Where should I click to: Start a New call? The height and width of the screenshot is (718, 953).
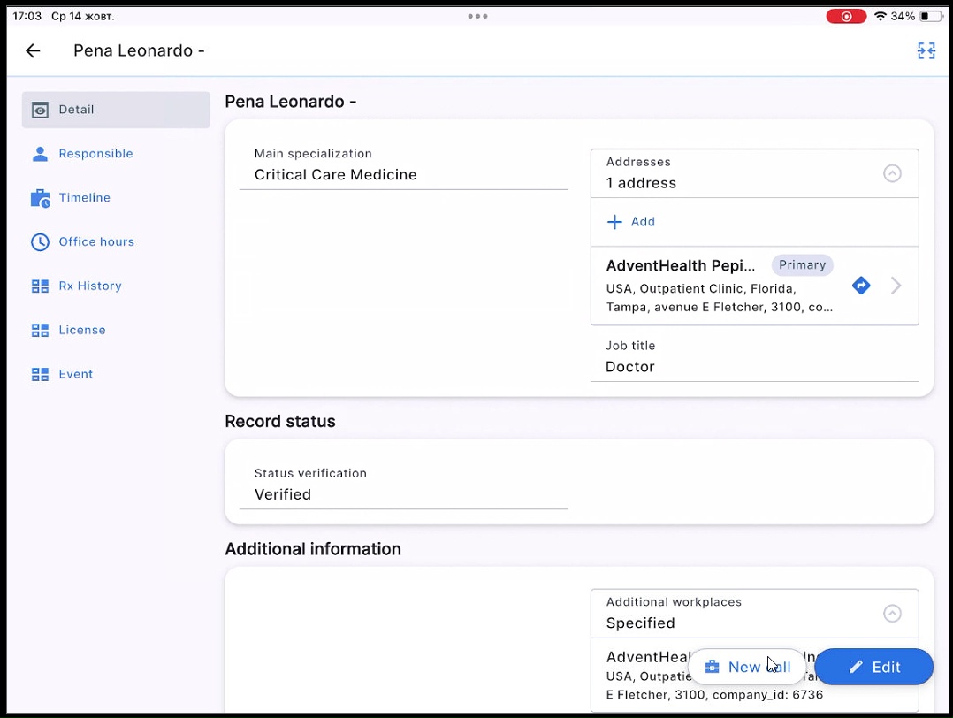coord(748,667)
